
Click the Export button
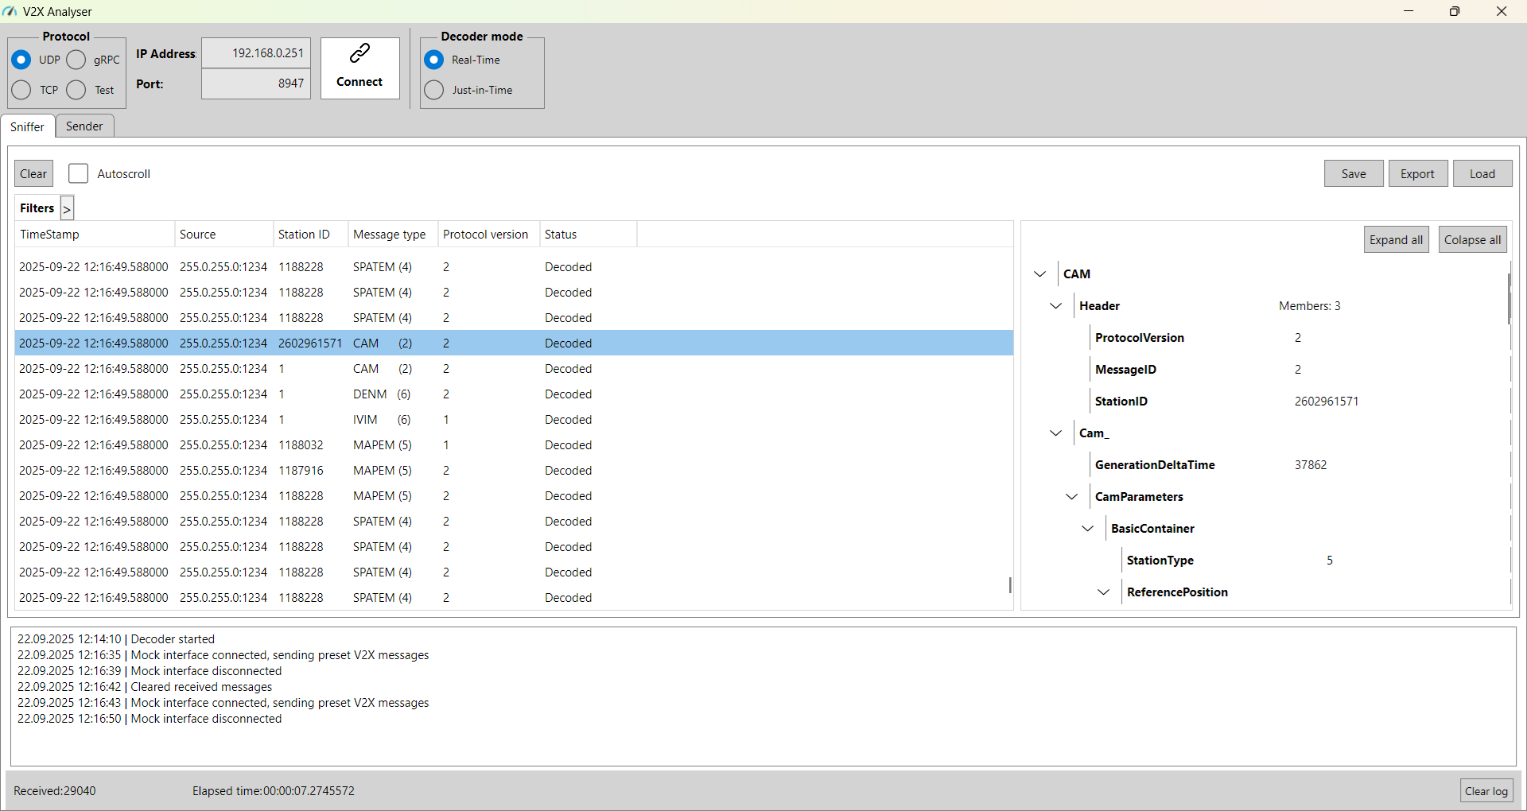click(1416, 173)
